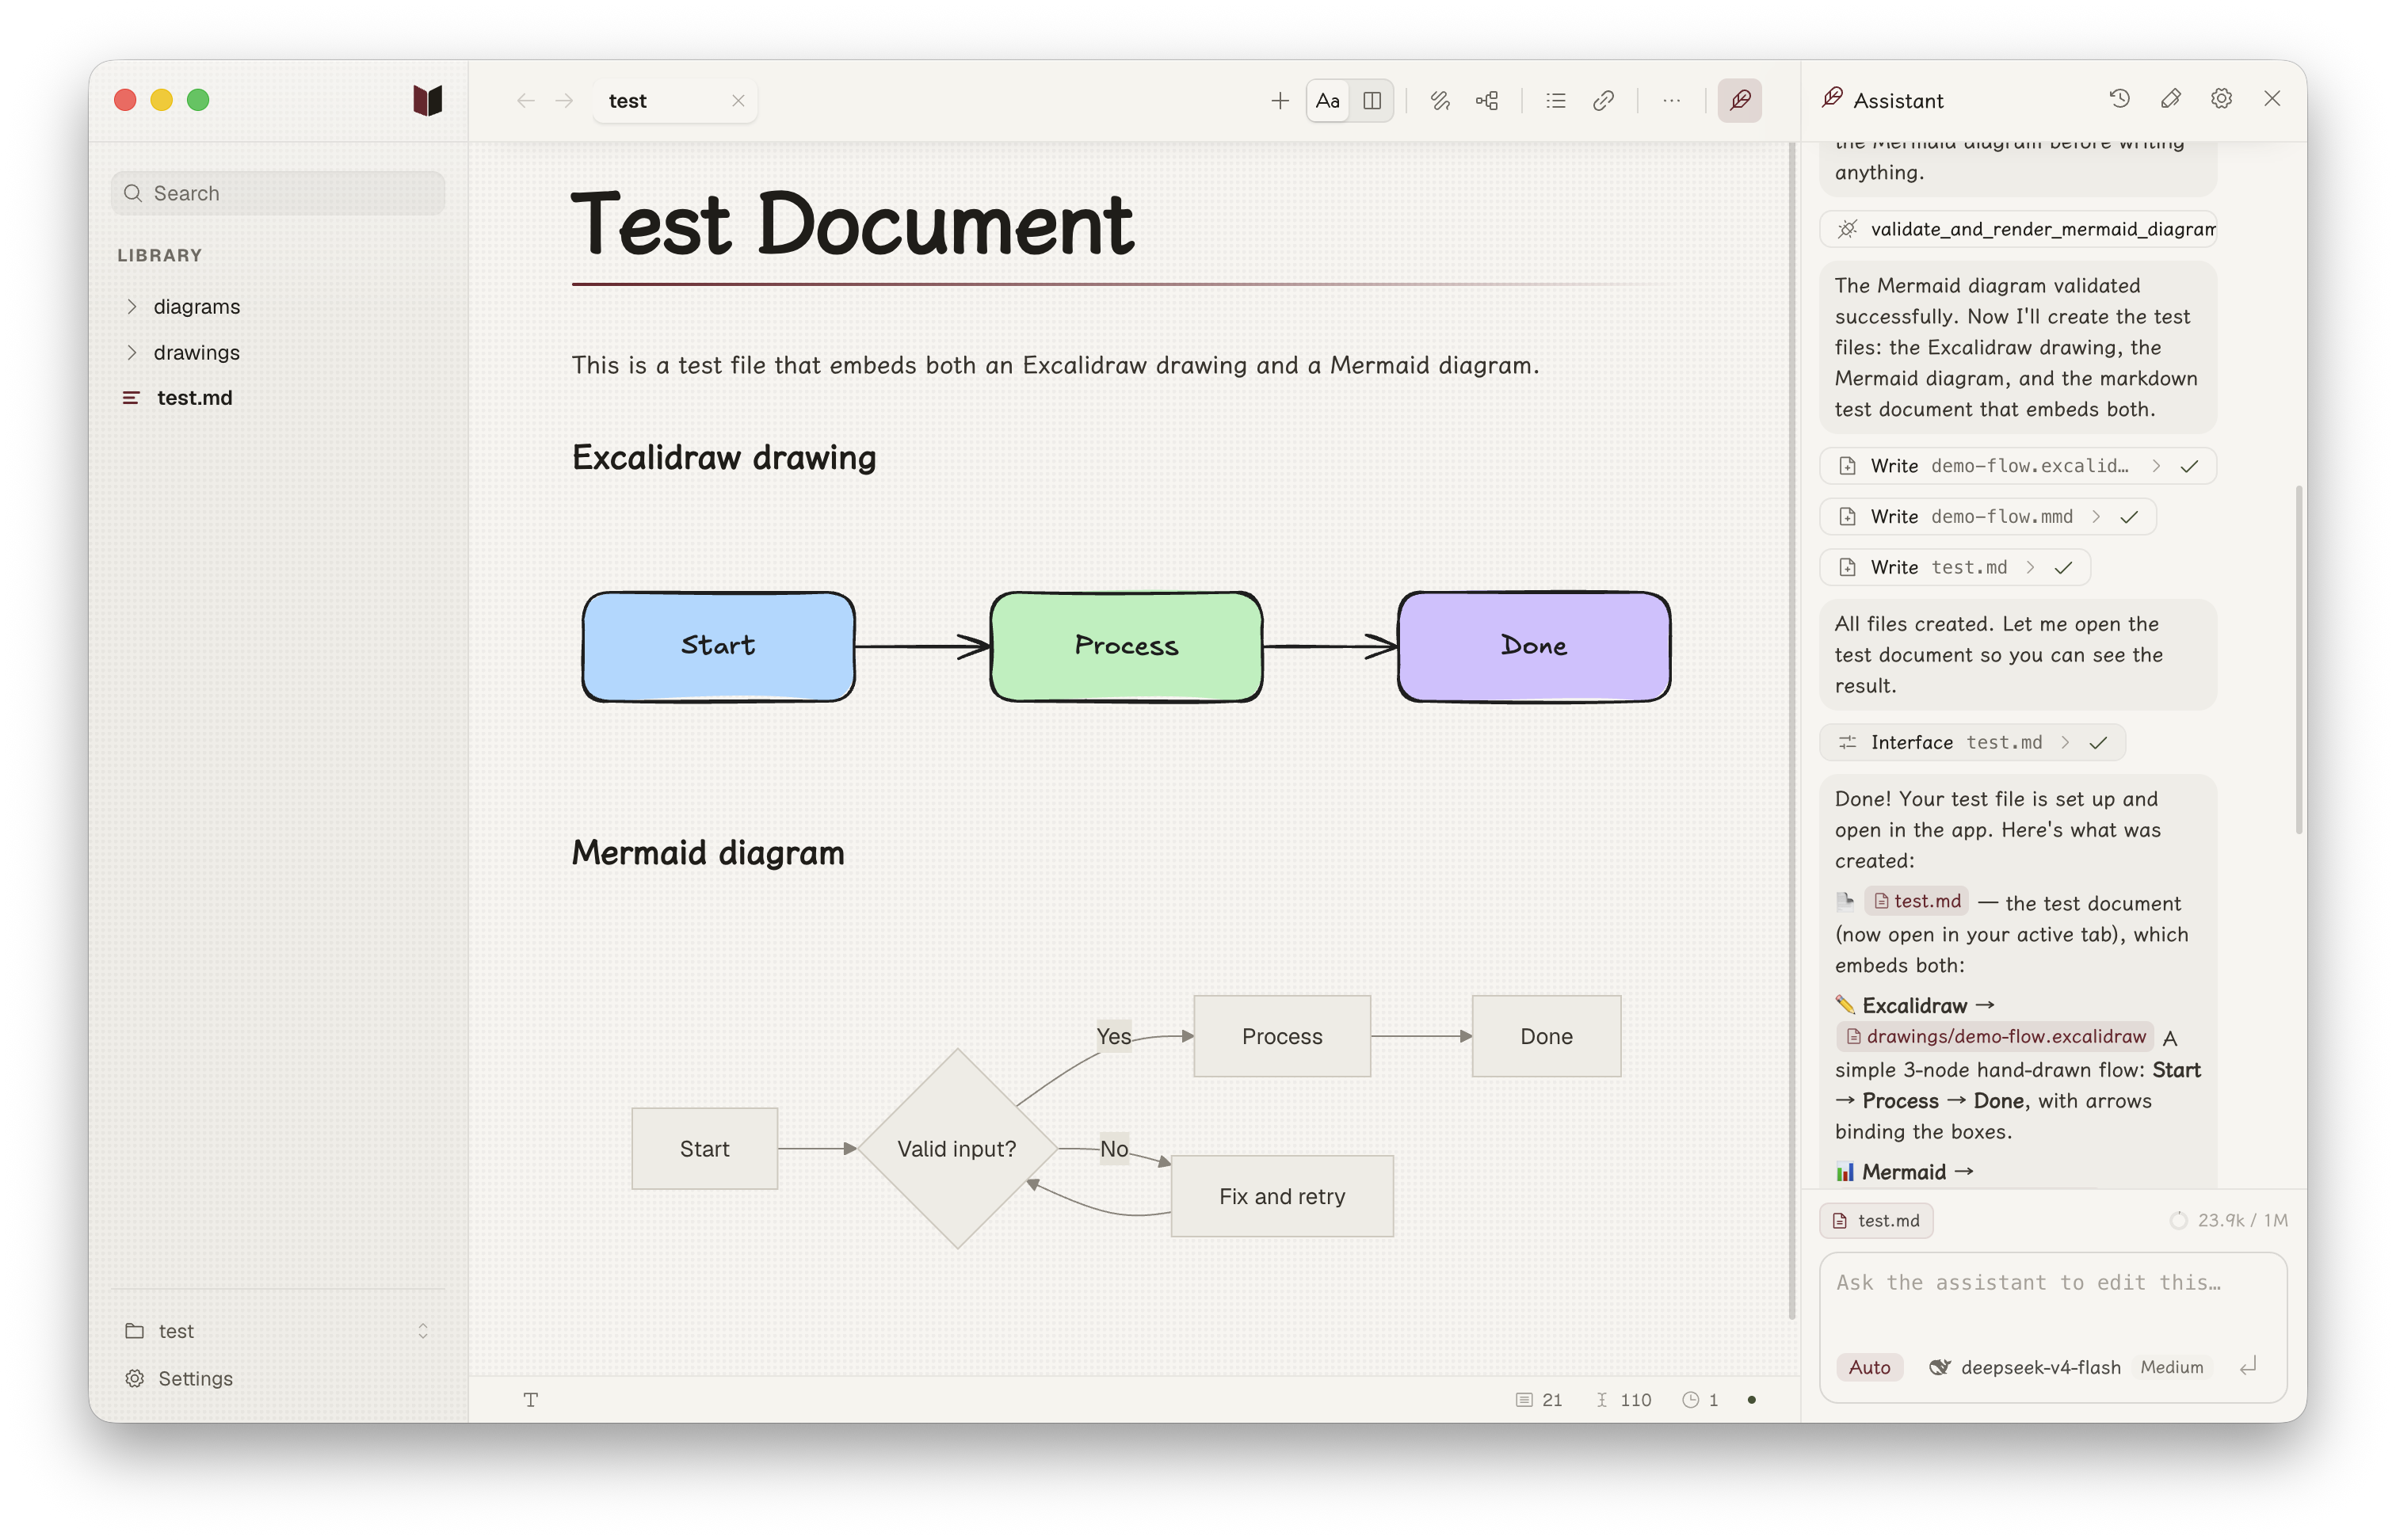Select the test tab
Viewport: 2396px width, 1540px height.
coord(675,100)
